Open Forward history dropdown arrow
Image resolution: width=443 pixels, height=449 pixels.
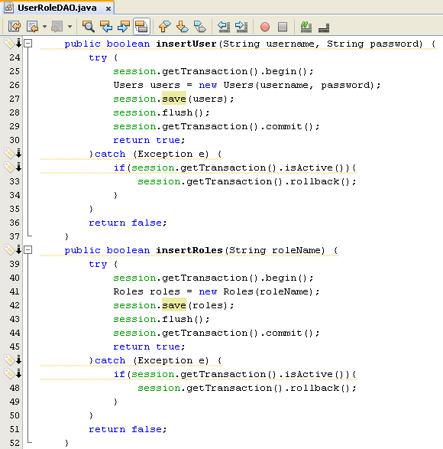point(70,27)
